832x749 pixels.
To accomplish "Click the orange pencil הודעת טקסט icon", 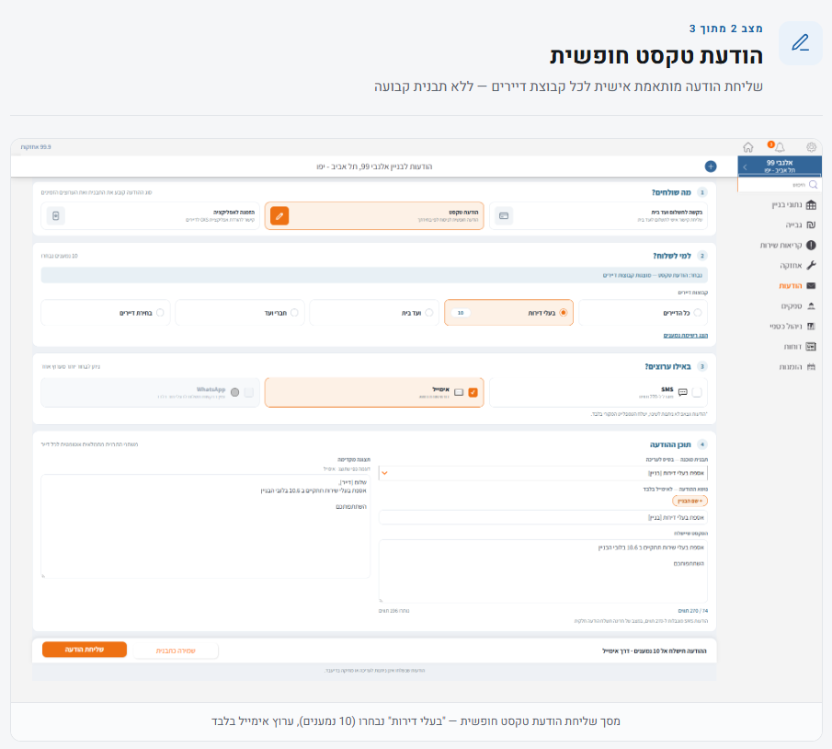I will (x=279, y=215).
